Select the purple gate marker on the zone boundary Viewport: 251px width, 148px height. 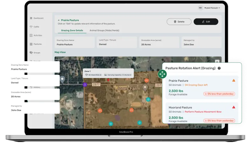coord(85,85)
